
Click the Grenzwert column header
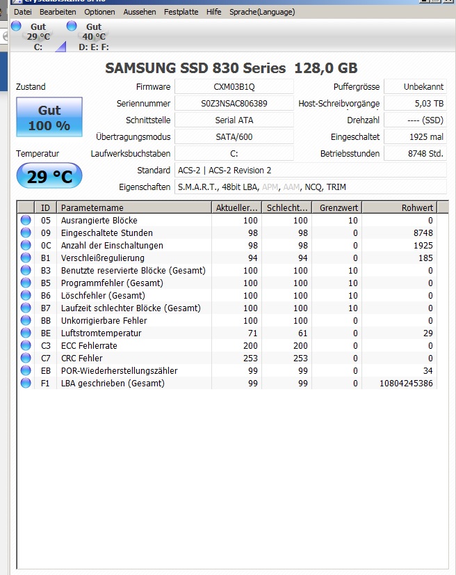click(x=337, y=207)
